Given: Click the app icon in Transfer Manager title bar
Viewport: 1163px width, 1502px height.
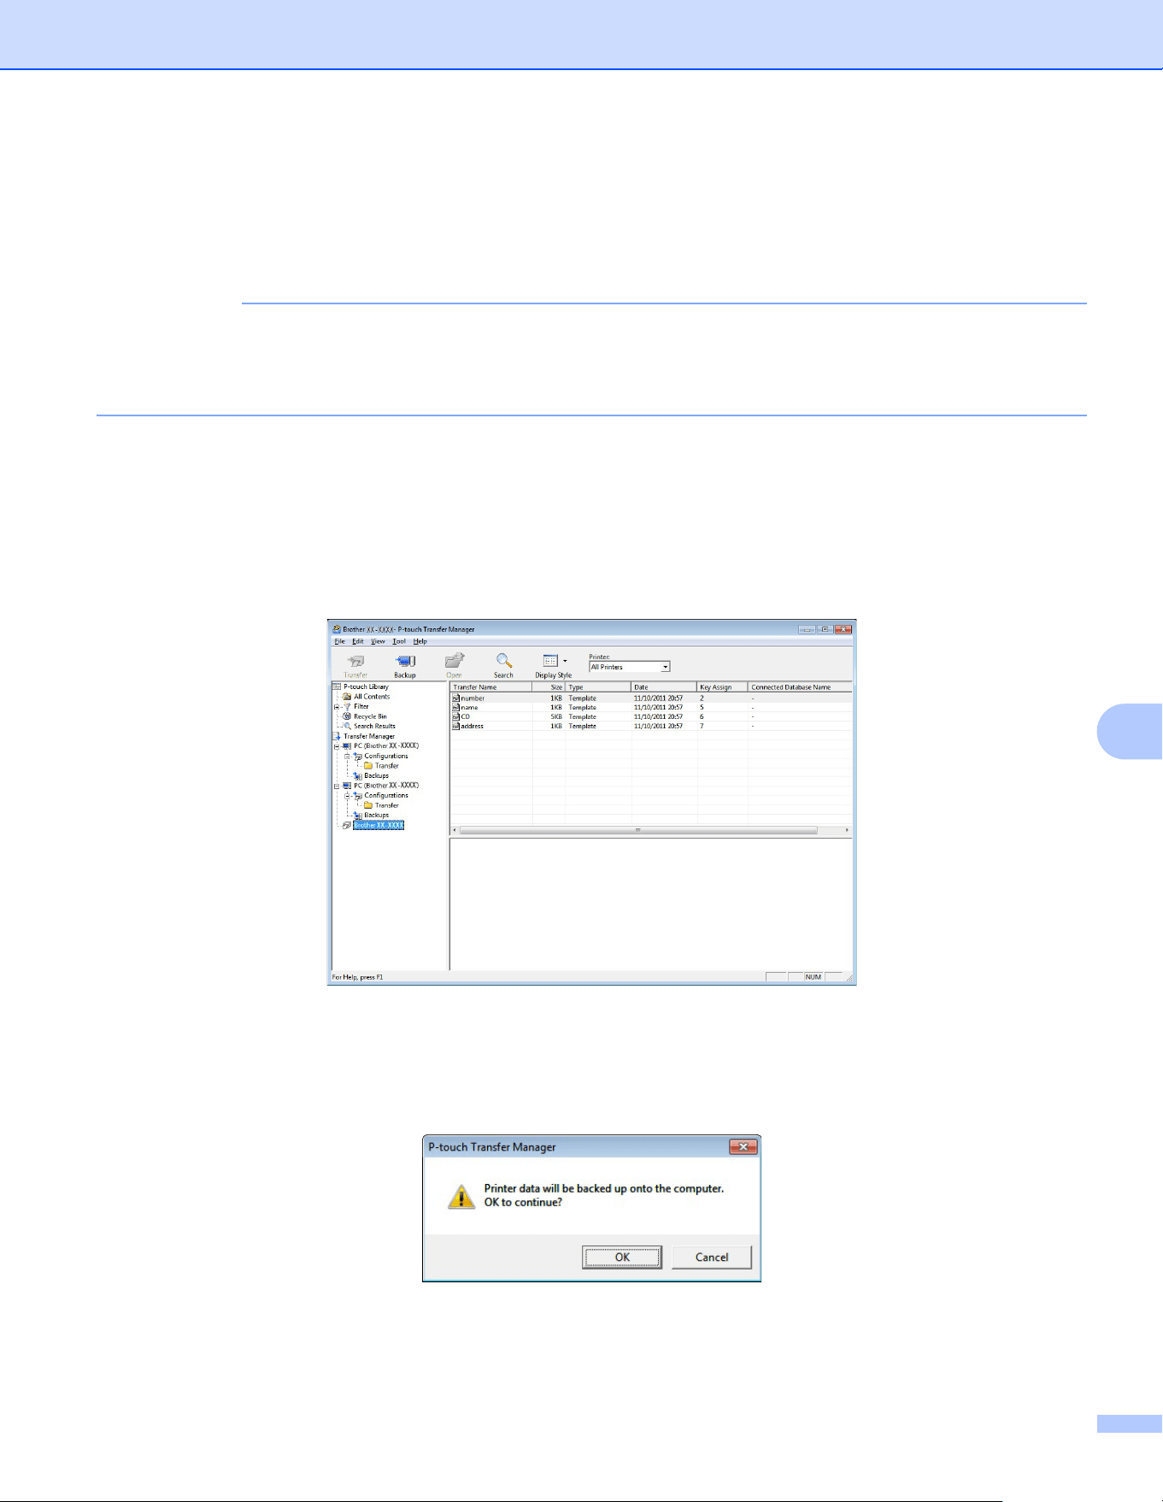Looking at the screenshot, I should (x=337, y=629).
